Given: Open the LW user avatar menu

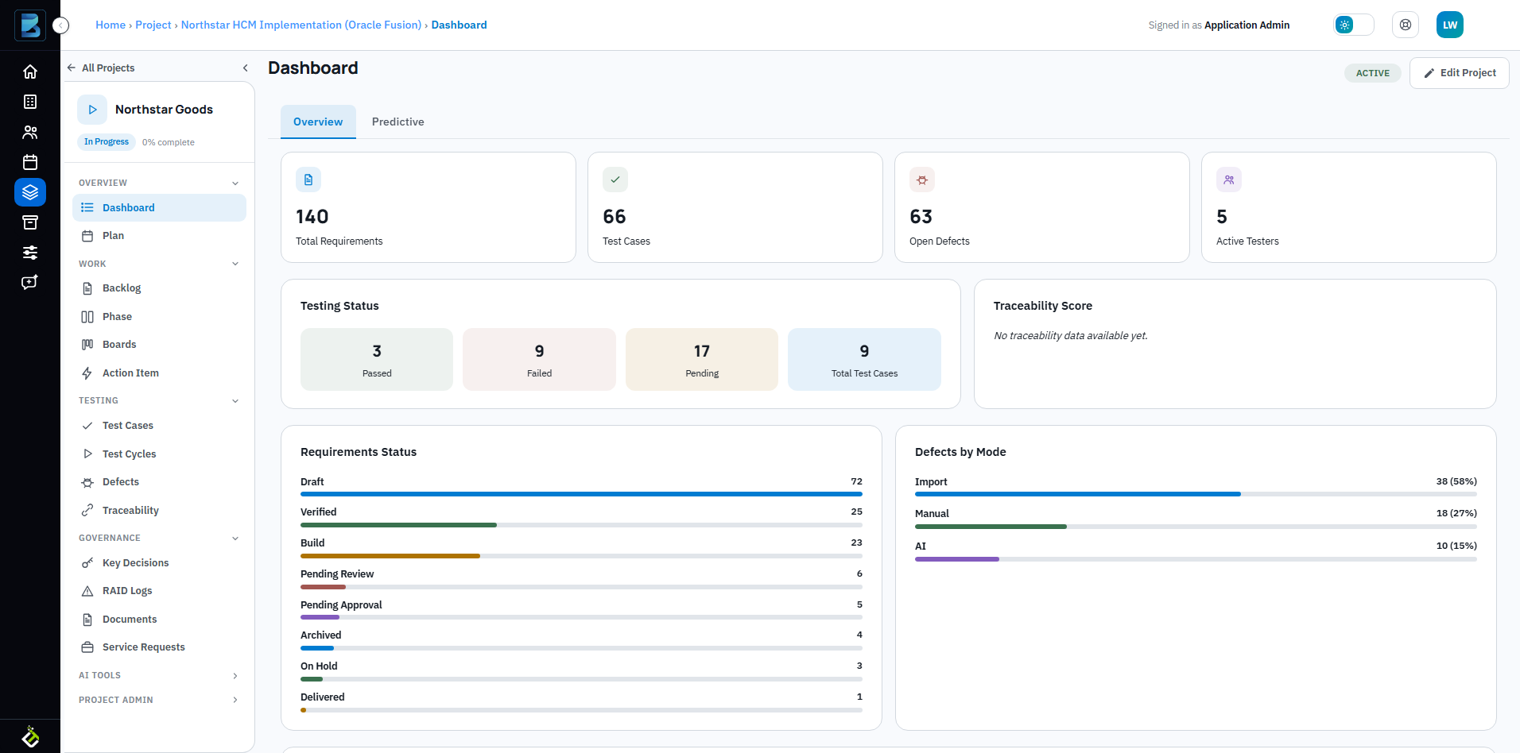Looking at the screenshot, I should 1450,25.
